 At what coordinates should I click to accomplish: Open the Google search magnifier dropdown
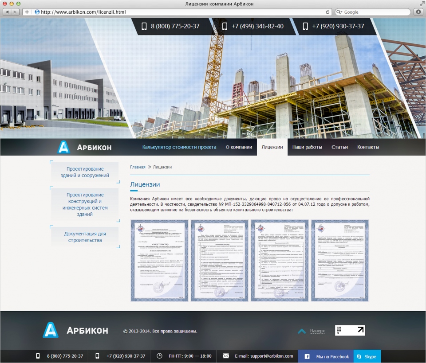point(339,12)
